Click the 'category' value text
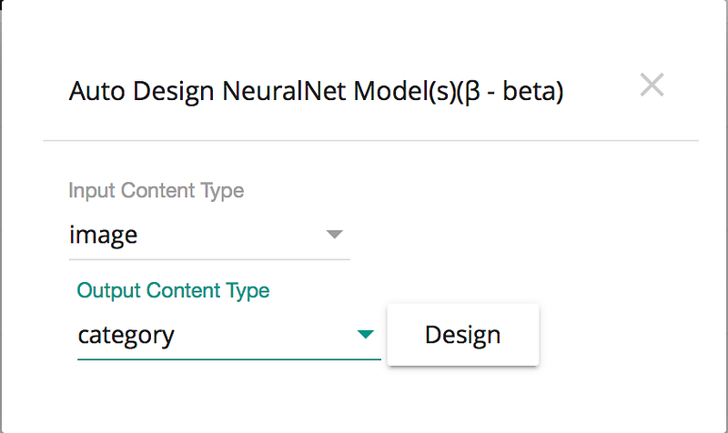Viewport: 728px width, 433px height. (126, 335)
